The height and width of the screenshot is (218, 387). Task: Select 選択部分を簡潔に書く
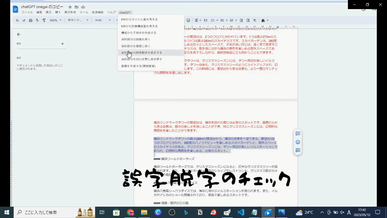[x=151, y=46]
